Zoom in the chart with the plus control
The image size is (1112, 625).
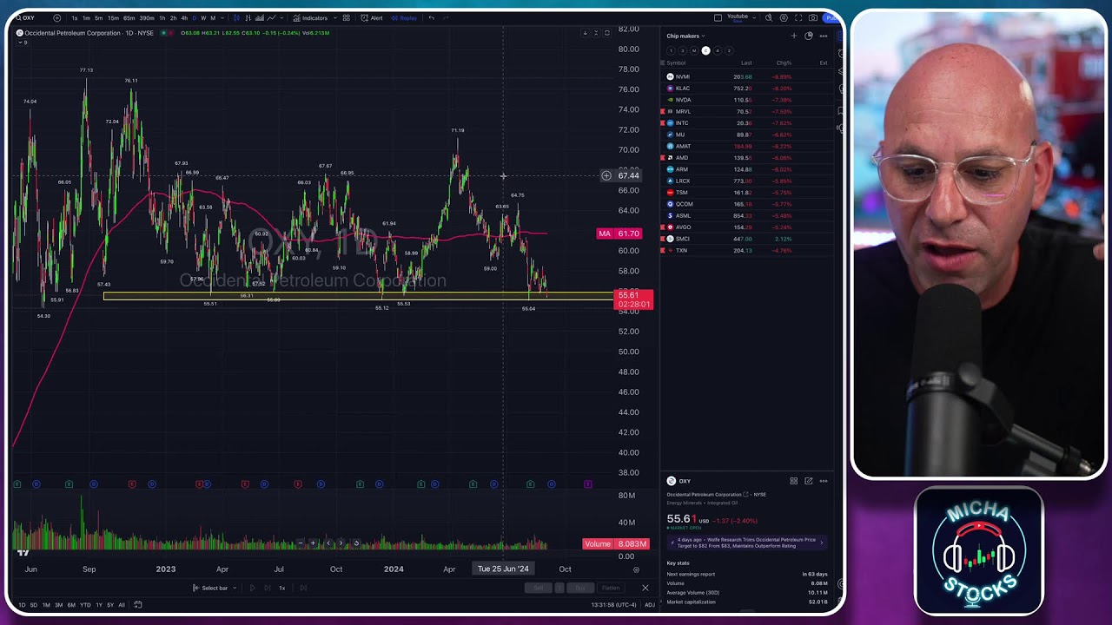(314, 543)
